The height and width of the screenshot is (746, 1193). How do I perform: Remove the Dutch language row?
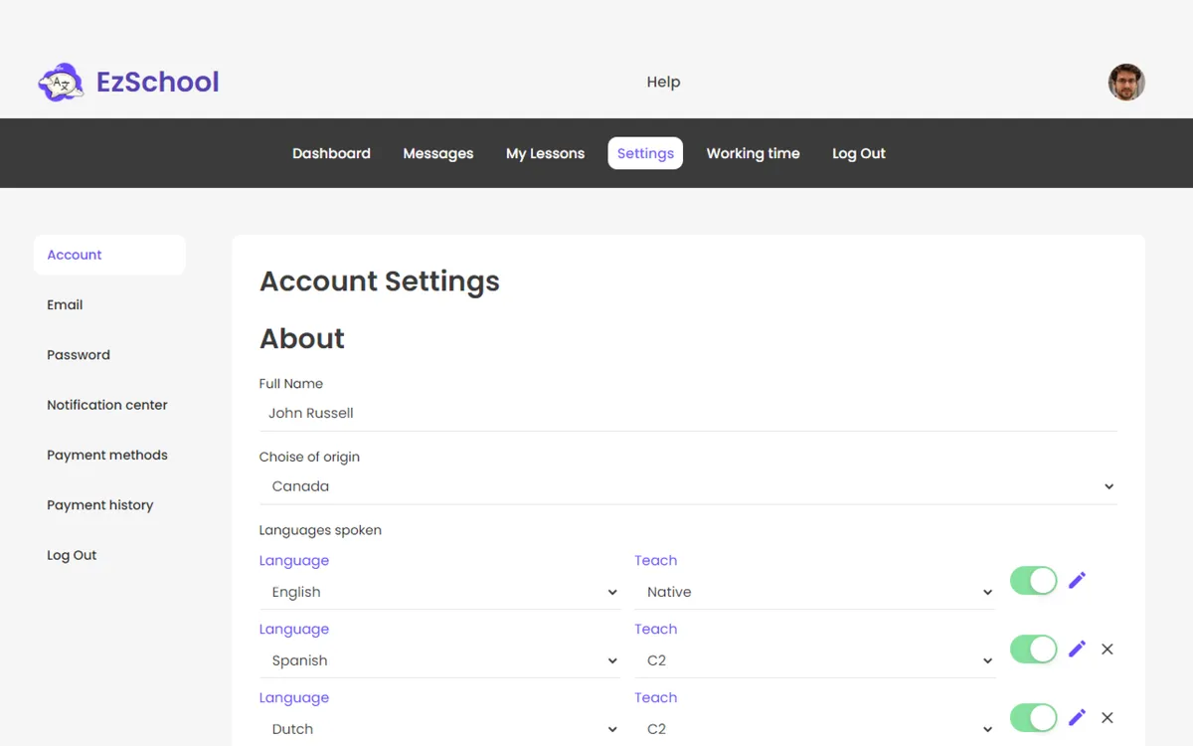tap(1108, 717)
